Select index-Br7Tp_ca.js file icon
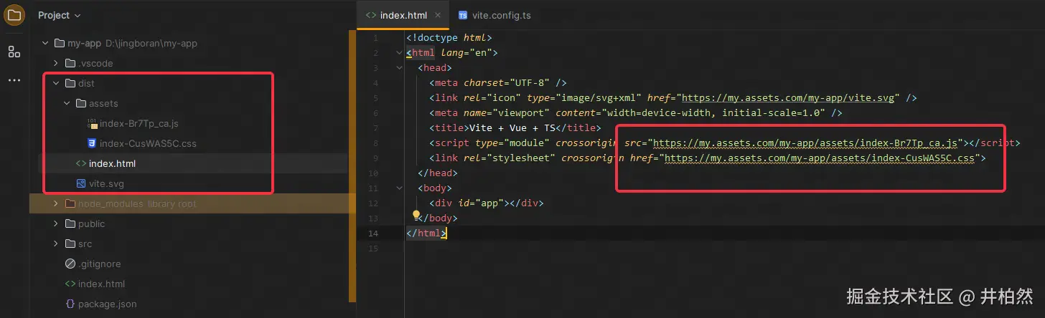The height and width of the screenshot is (318, 1045). point(92,123)
